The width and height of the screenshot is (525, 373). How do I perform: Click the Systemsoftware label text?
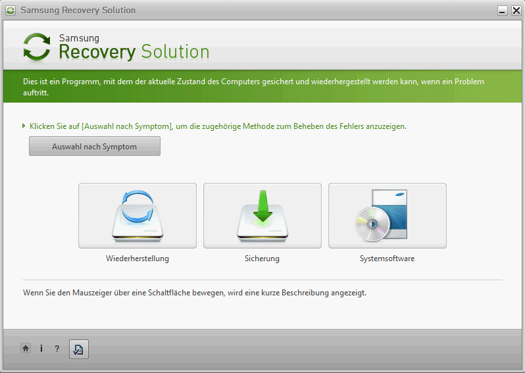coord(387,259)
